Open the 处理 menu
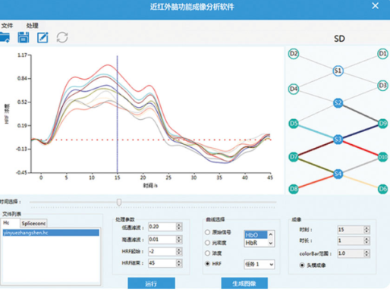The width and height of the screenshot is (390, 292). coord(32,26)
